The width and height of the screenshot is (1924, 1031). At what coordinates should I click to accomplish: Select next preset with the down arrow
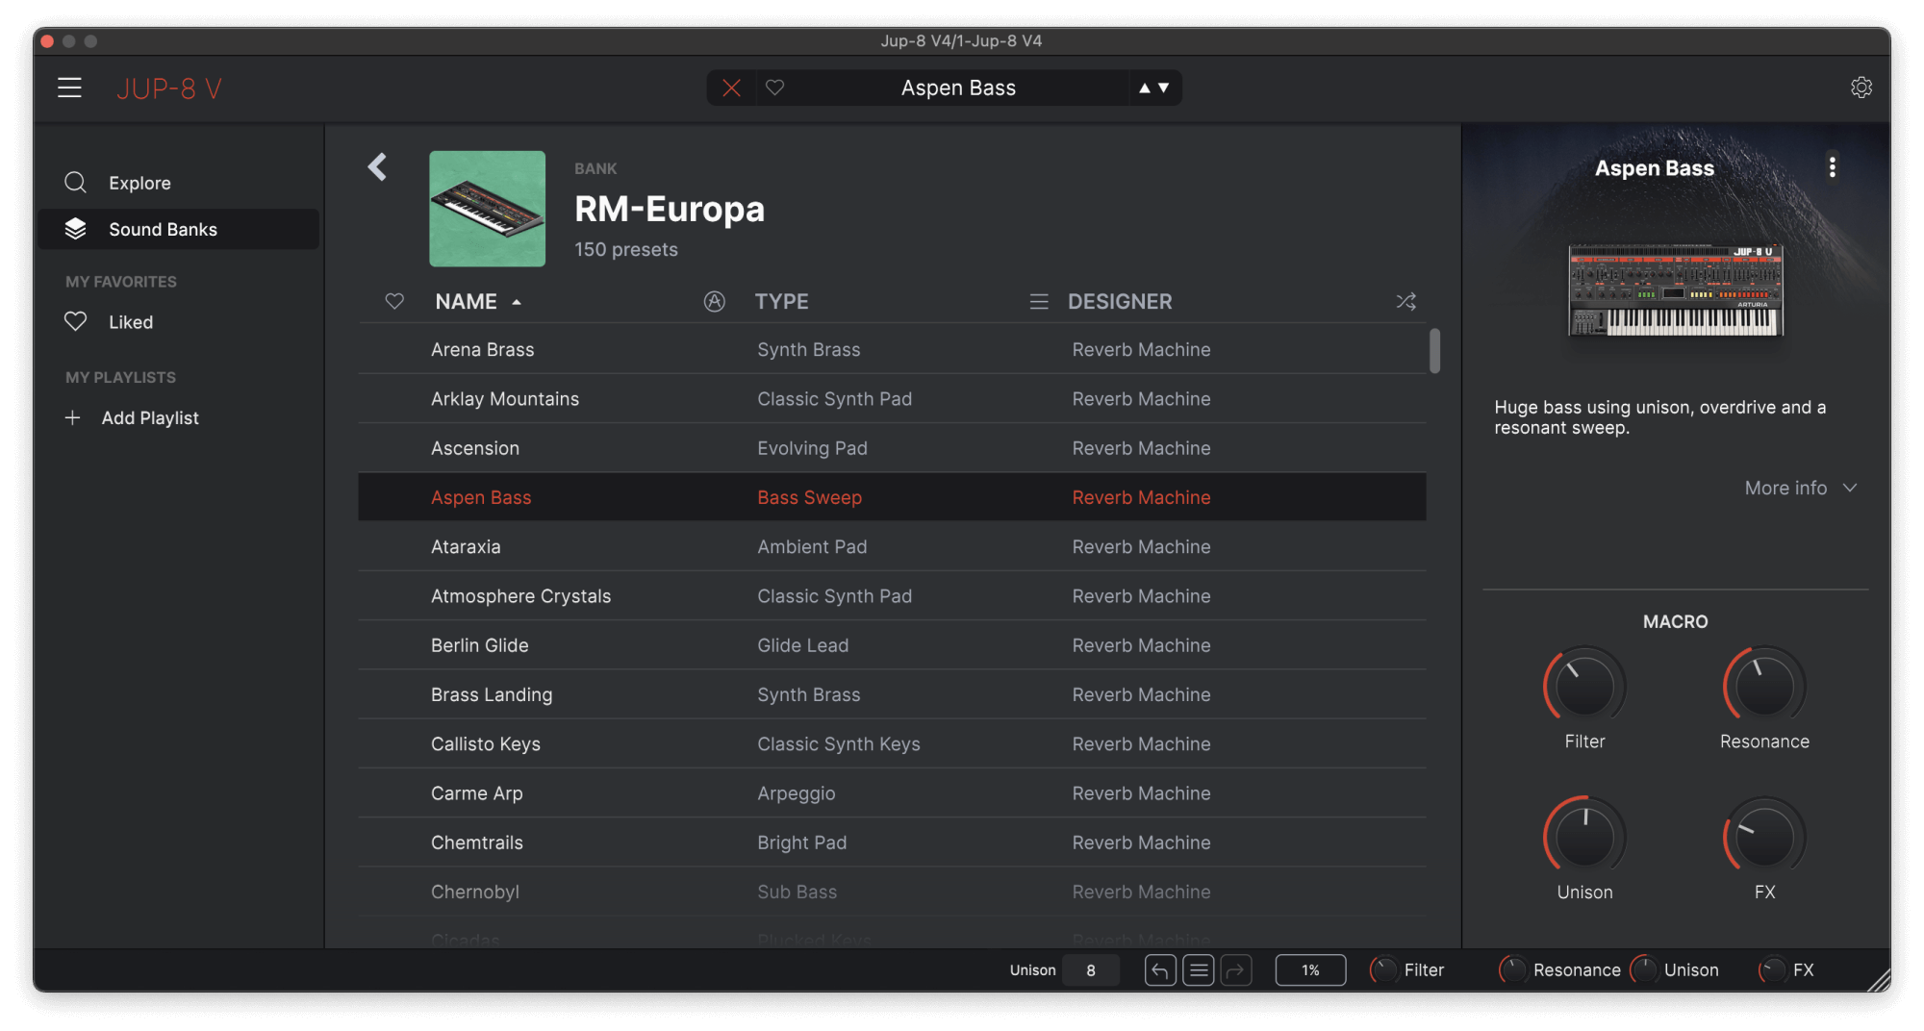[1164, 88]
